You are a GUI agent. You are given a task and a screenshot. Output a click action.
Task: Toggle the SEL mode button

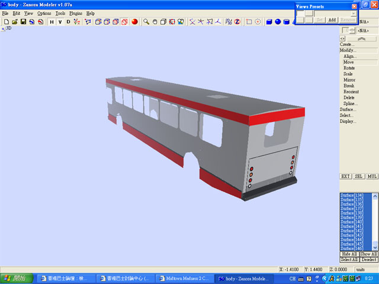pyautogui.click(x=359, y=176)
